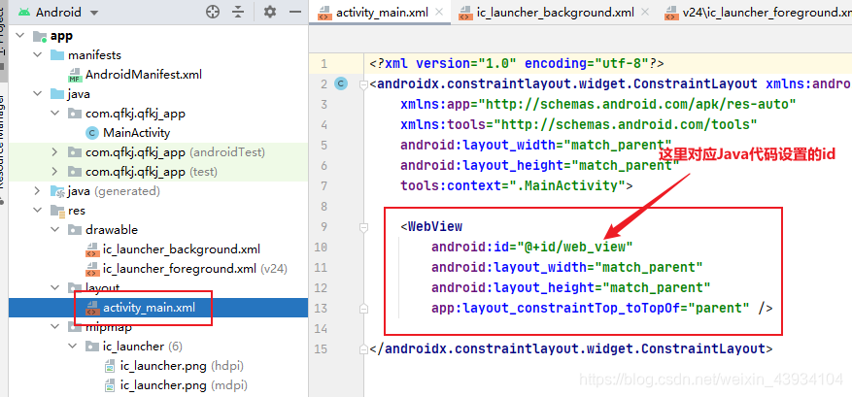Click the fold end marker at line 15
Screen dimensions: 852x397
coord(363,348)
